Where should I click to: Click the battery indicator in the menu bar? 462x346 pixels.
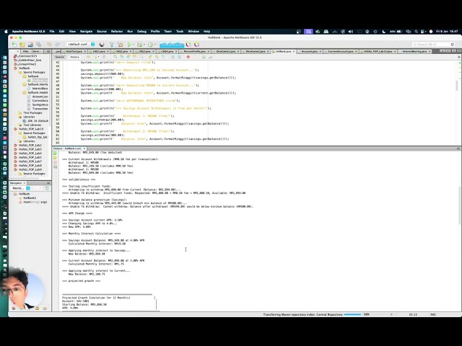[x=396, y=32]
